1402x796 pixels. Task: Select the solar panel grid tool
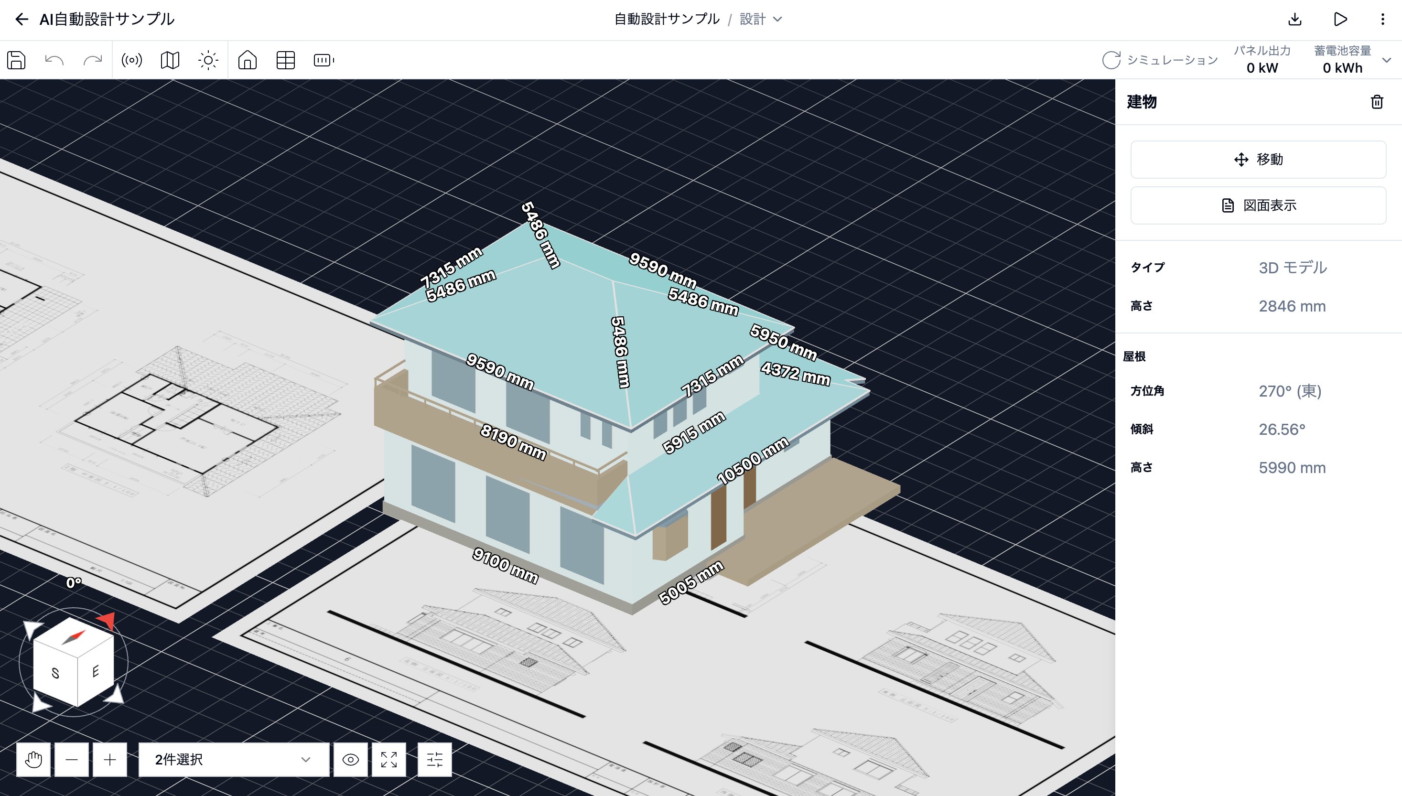click(286, 60)
